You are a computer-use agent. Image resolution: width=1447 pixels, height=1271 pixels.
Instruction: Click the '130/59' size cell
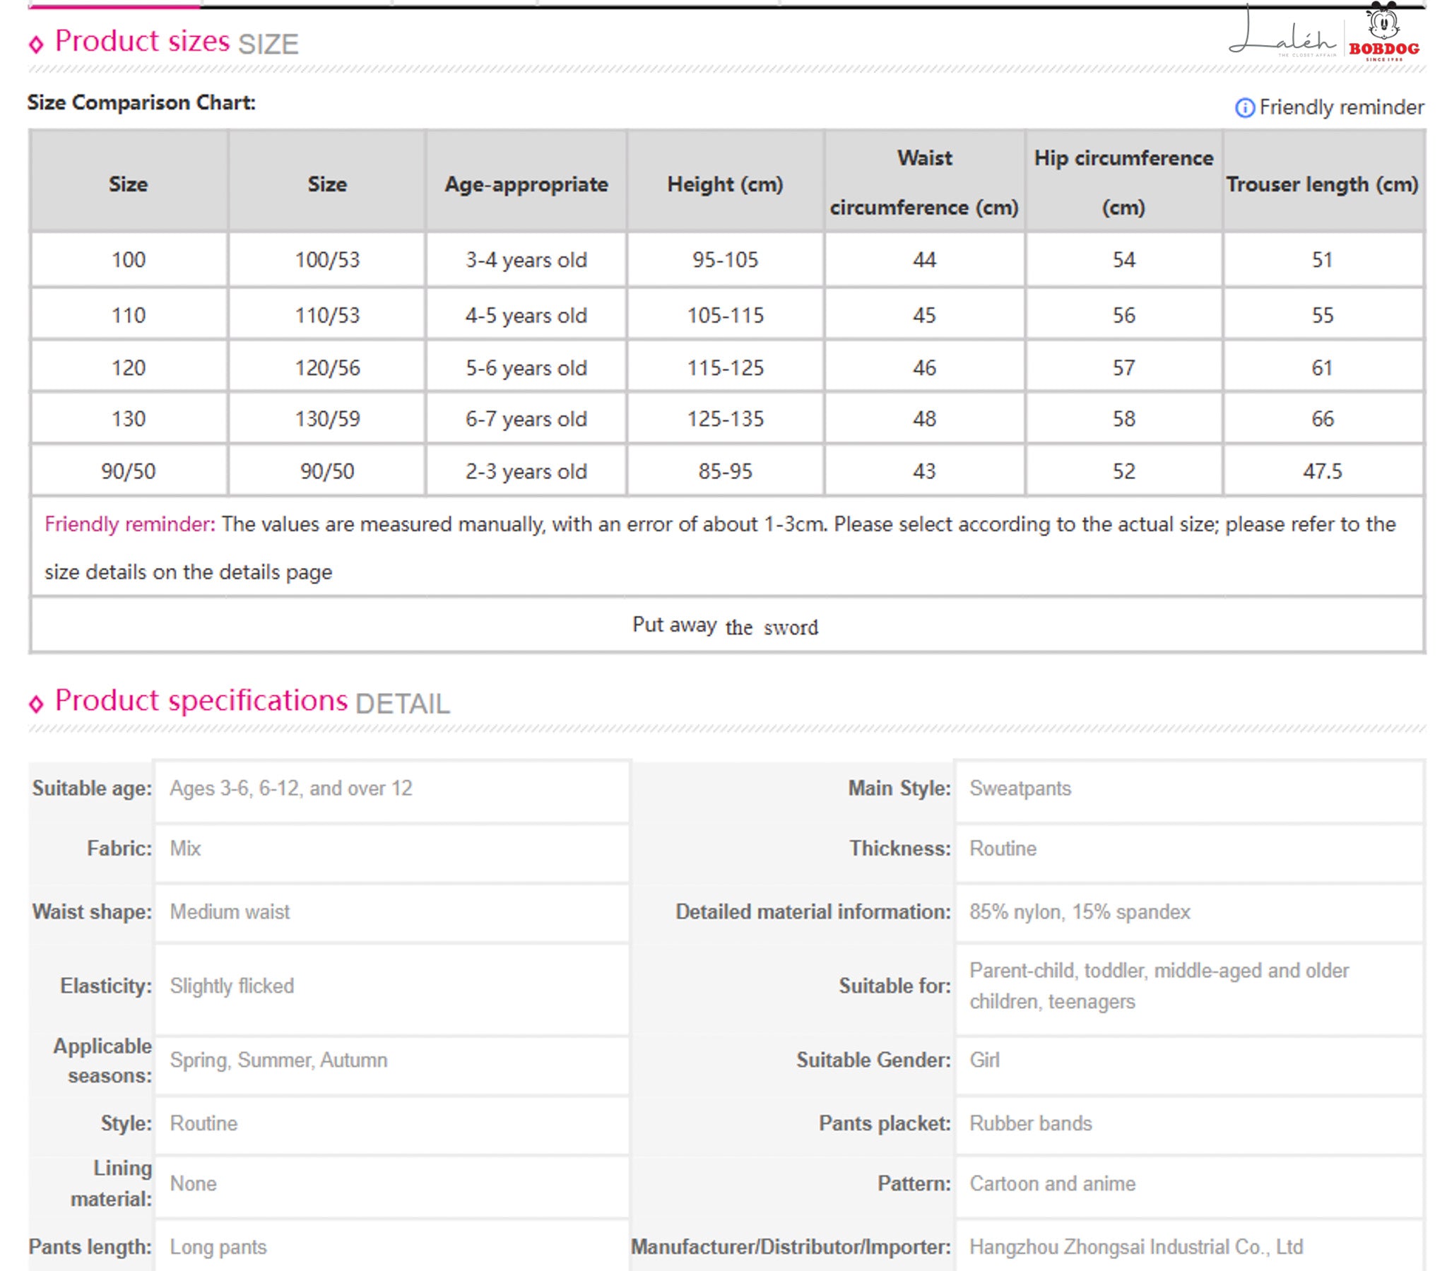click(327, 418)
